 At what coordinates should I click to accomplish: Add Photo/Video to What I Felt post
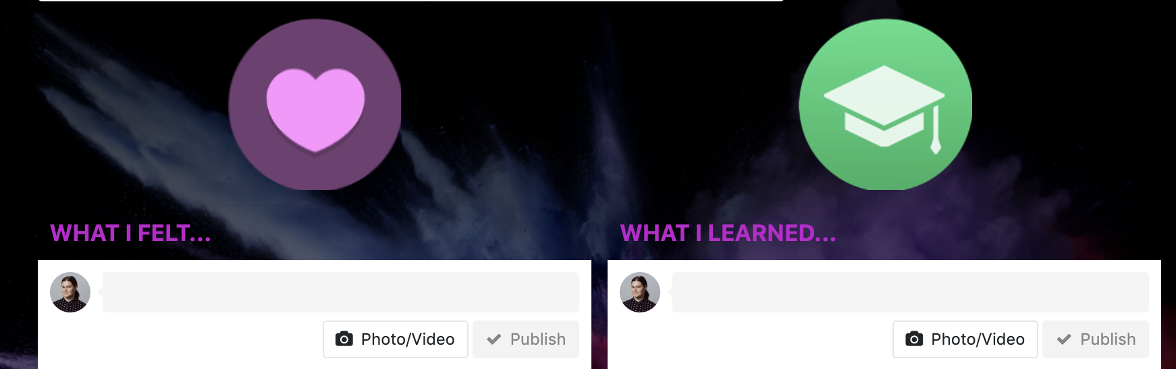[396, 339]
